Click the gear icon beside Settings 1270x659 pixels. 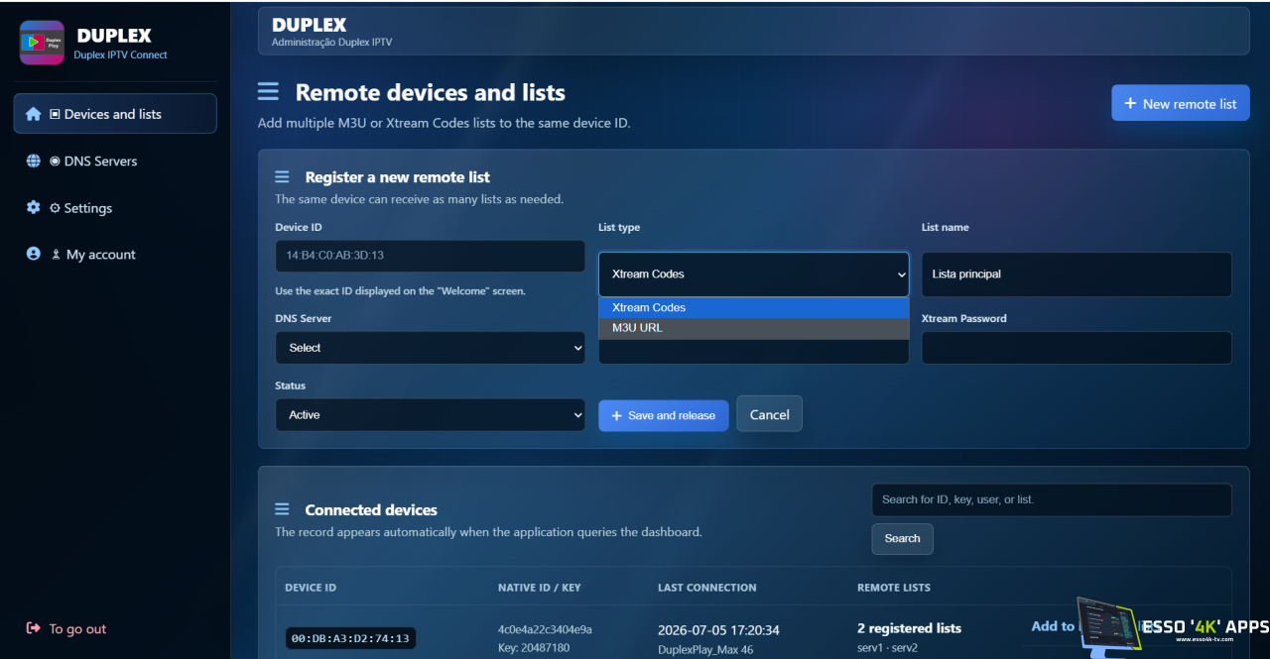tap(34, 207)
